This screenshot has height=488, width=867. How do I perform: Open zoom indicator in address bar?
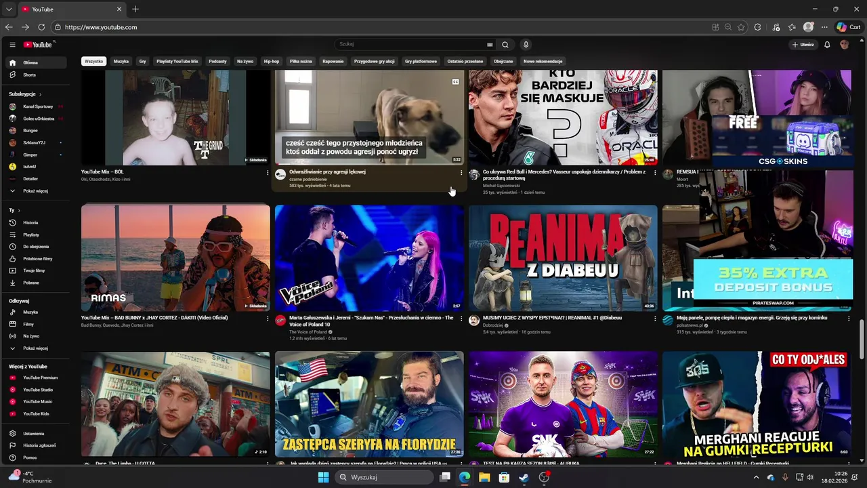pos(728,27)
